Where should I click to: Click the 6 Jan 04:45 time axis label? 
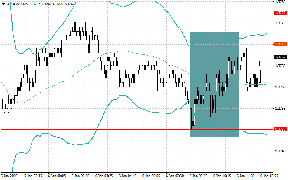coord(128,176)
